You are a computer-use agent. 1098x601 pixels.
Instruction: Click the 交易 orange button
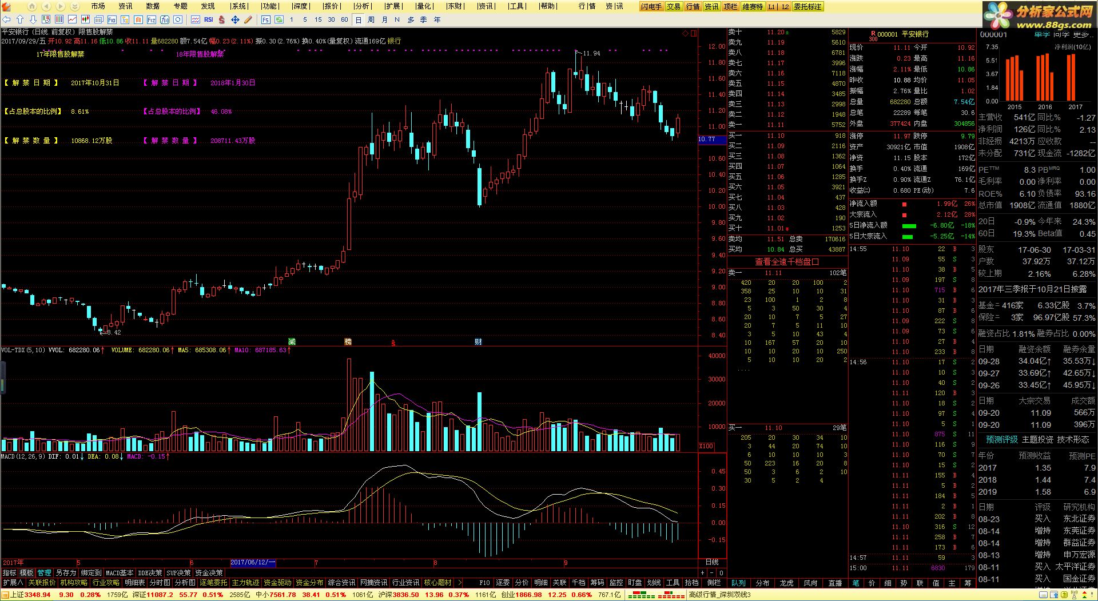point(674,7)
